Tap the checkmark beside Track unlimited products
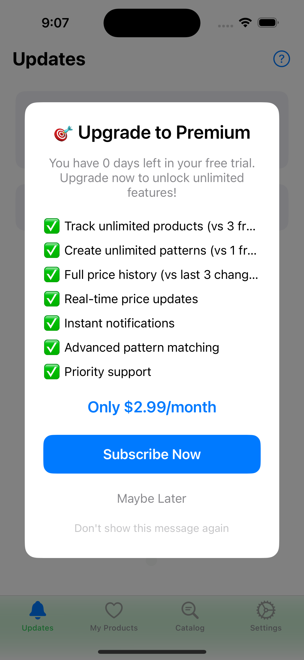Image resolution: width=304 pixels, height=660 pixels. pos(52,226)
